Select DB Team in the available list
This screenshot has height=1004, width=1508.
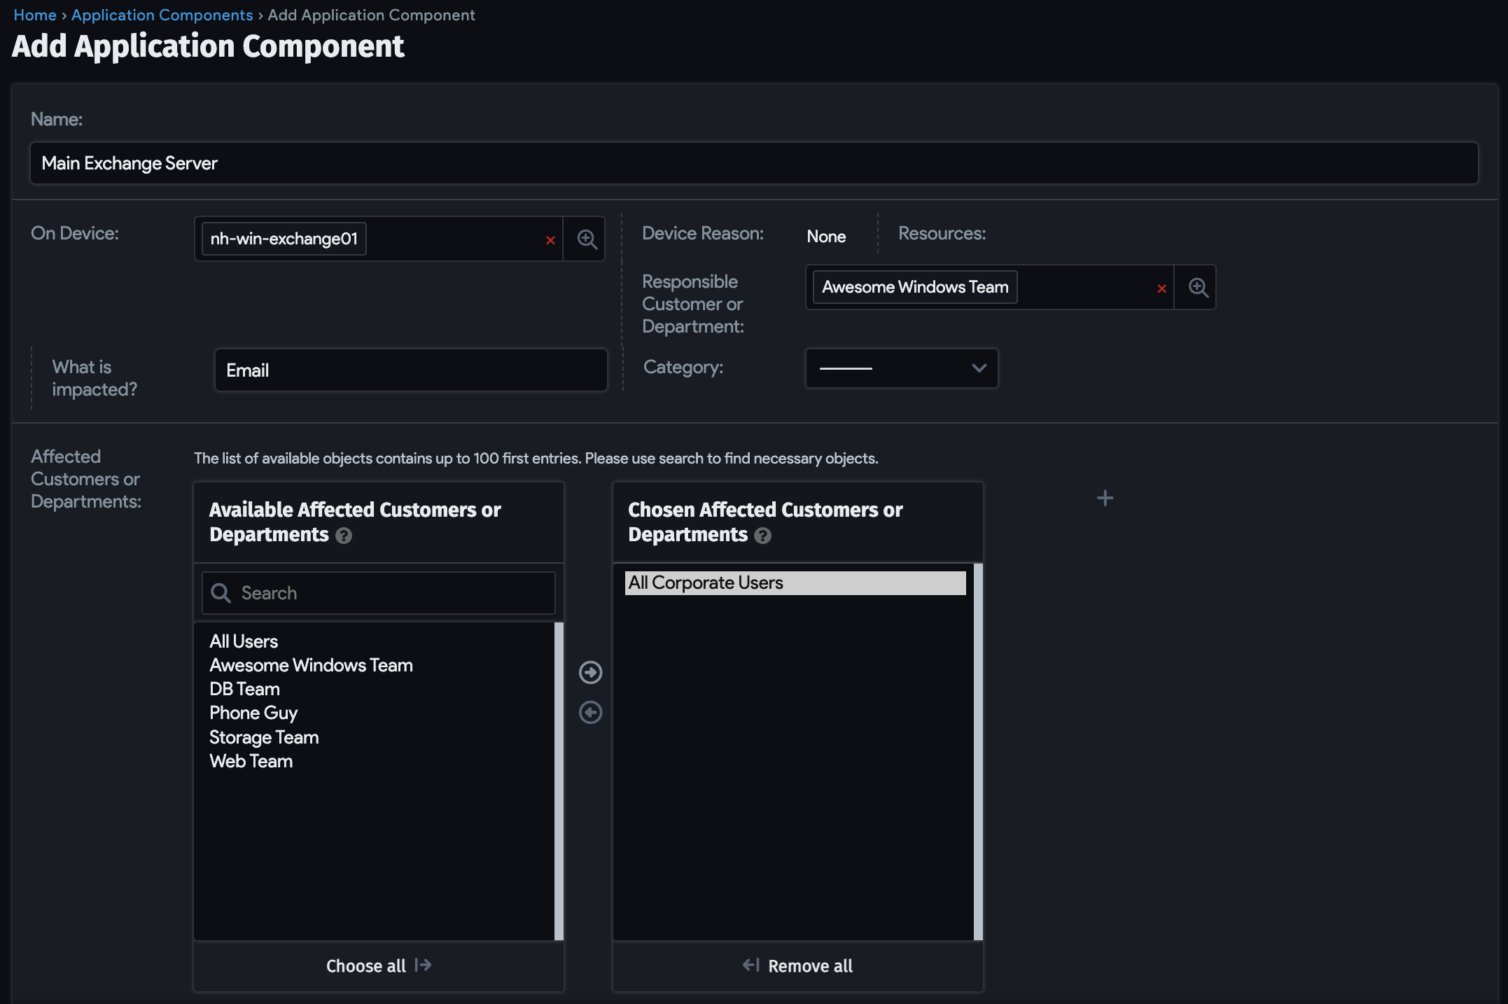coord(244,689)
